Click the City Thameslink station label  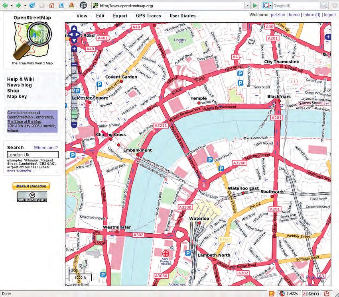coord(282,62)
